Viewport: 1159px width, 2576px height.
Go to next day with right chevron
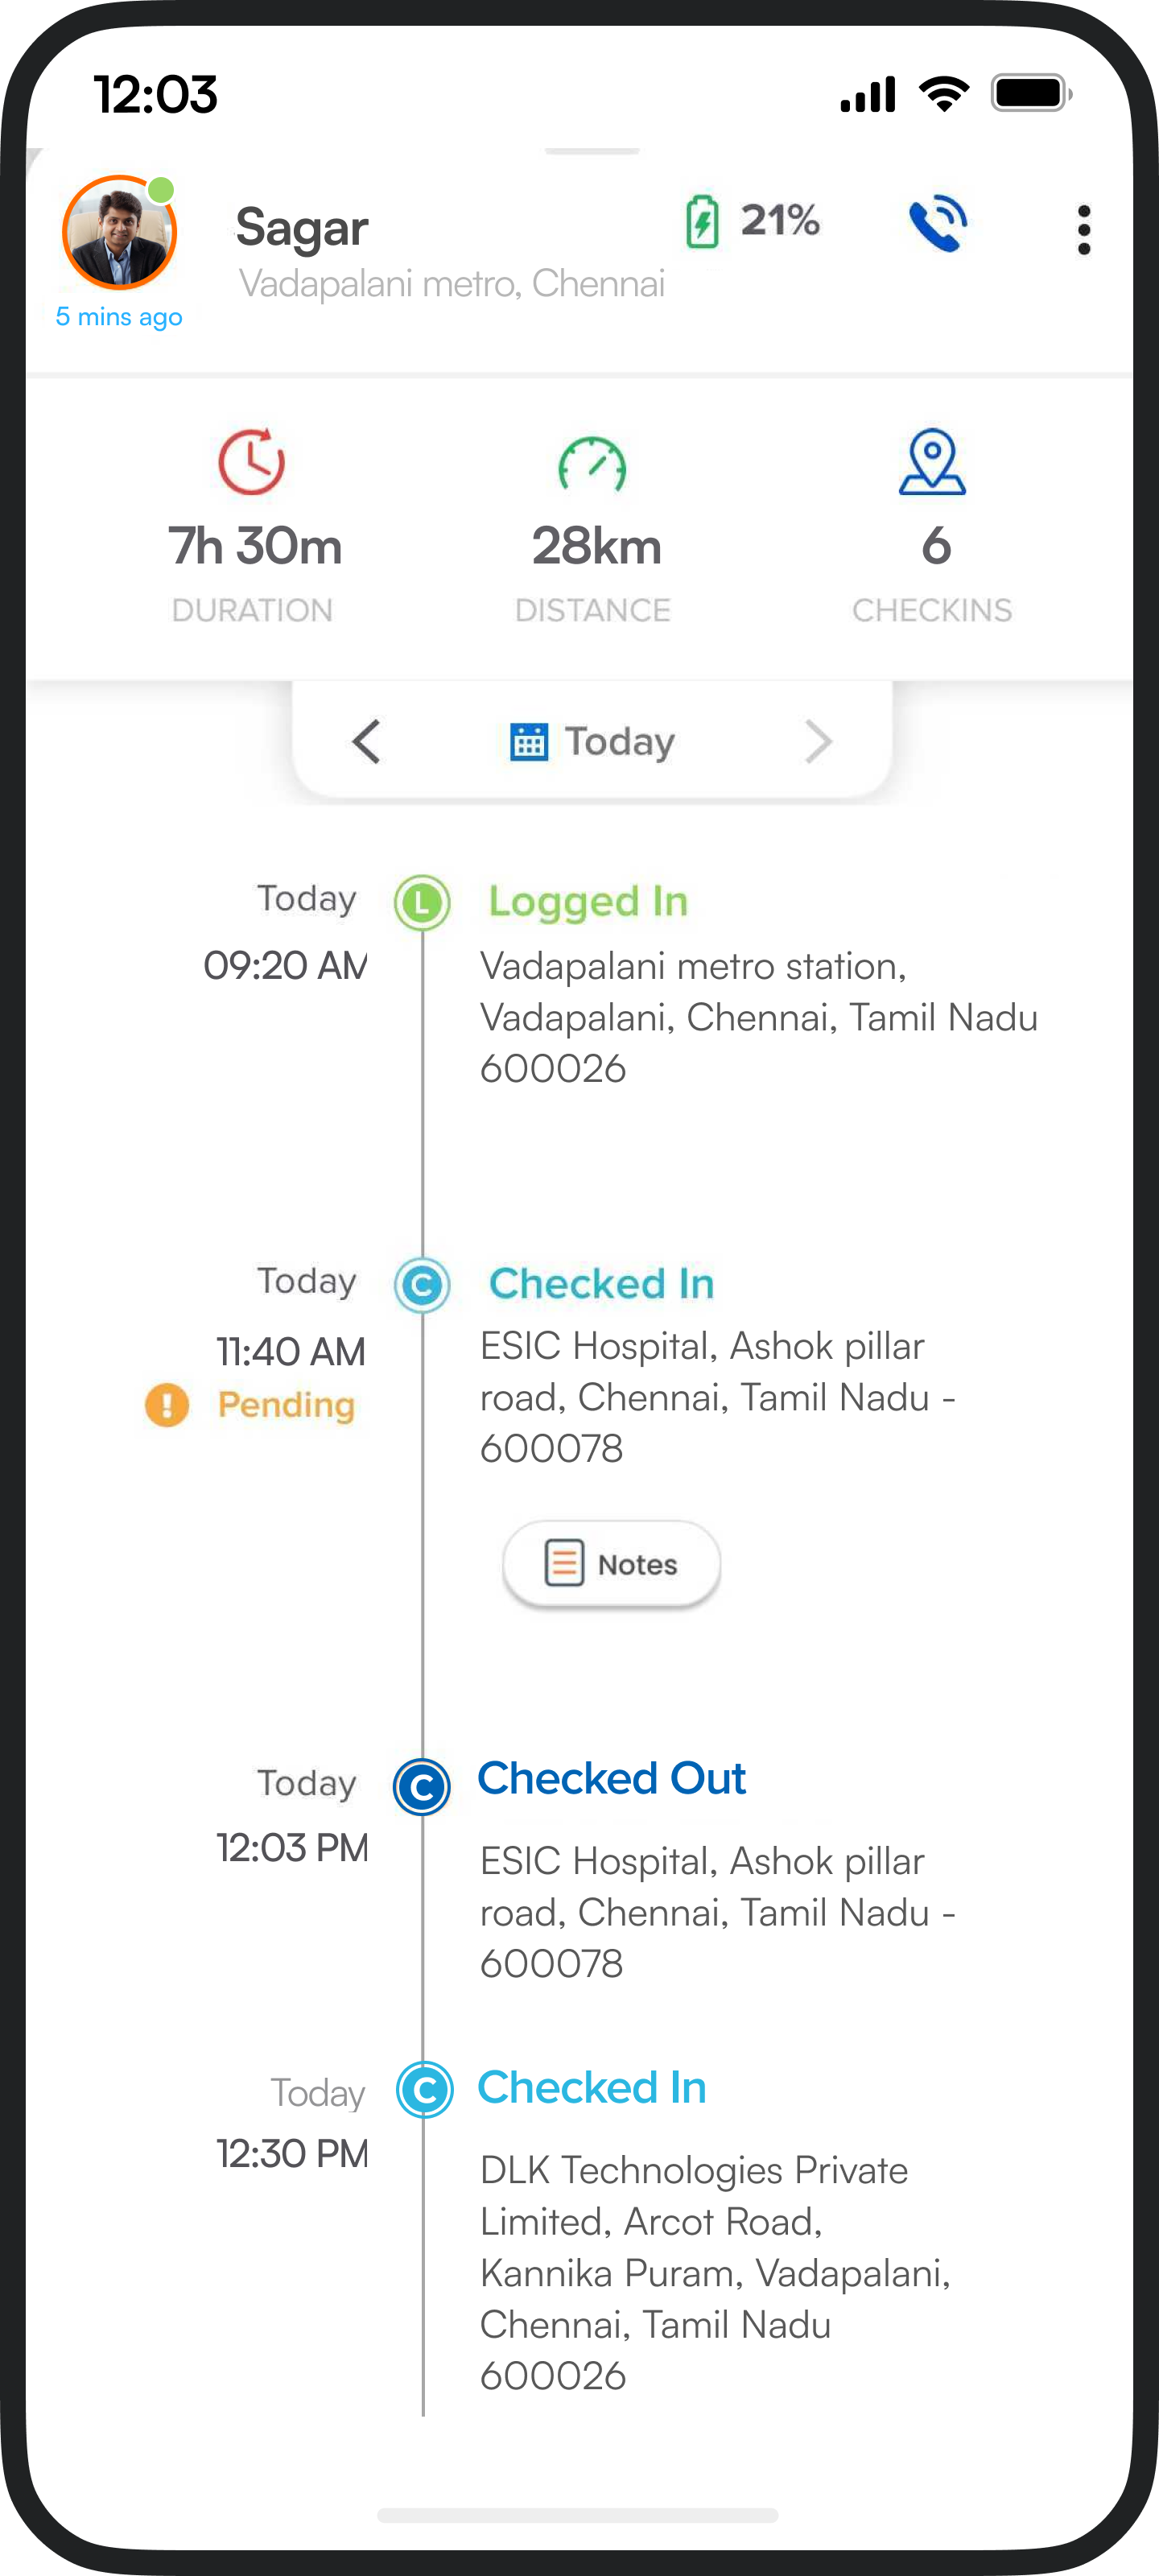pyautogui.click(x=818, y=742)
